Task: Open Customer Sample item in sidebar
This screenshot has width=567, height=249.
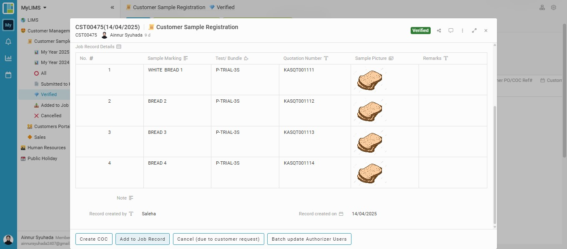Action: pyautogui.click(x=48, y=41)
